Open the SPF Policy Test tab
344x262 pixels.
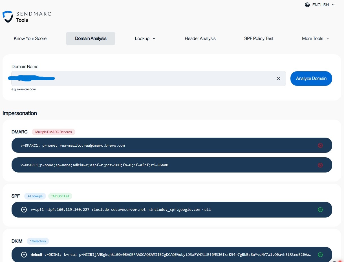(259, 39)
